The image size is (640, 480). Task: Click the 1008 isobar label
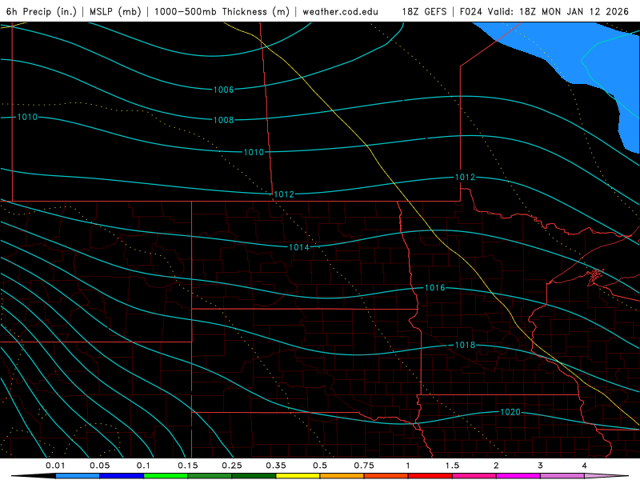click(x=224, y=120)
